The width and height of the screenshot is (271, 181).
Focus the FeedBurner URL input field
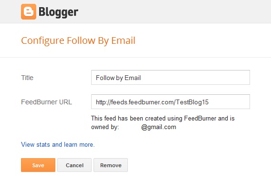pyautogui.click(x=170, y=102)
